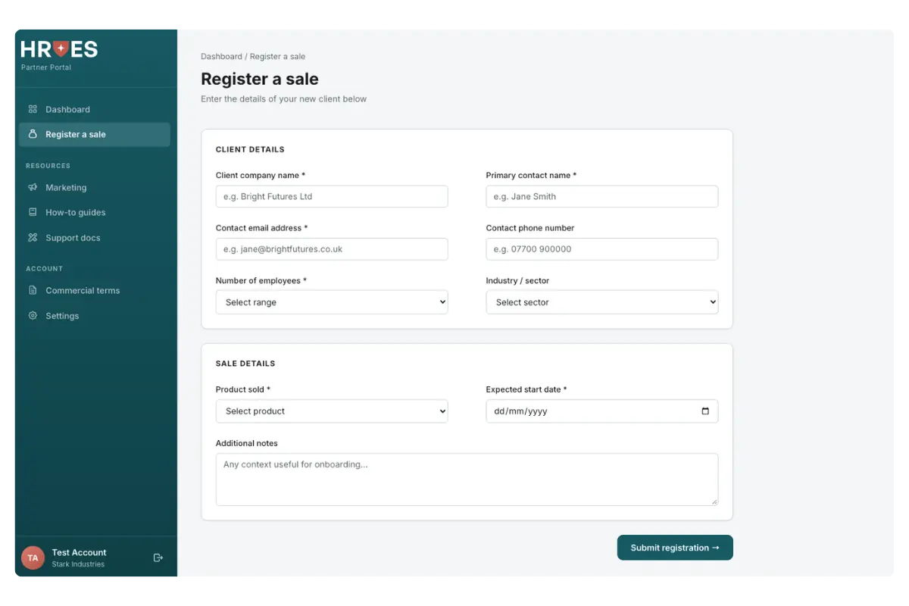The width and height of the screenshot is (909, 606).
Task: Open Settings from the sidebar
Action: click(95, 316)
